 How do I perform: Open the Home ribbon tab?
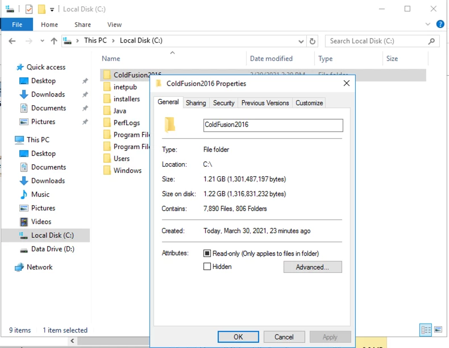[49, 24]
